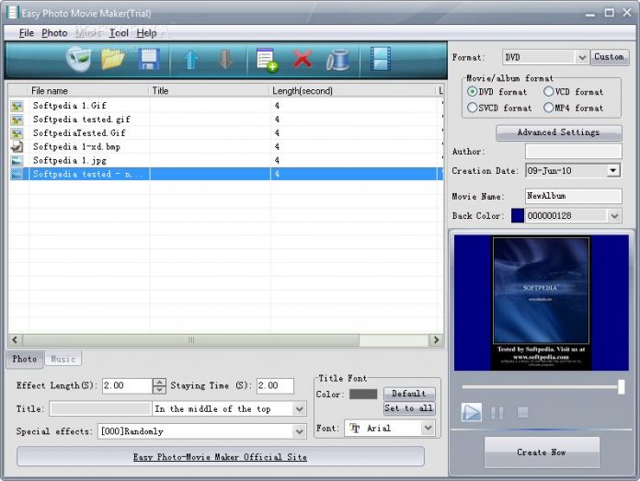The height and width of the screenshot is (481, 640).
Task: Open the Help menu
Action: 146,33
